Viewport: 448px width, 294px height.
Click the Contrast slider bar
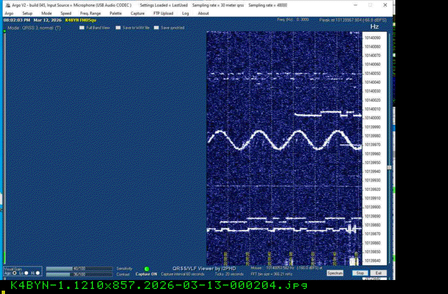coord(78,274)
